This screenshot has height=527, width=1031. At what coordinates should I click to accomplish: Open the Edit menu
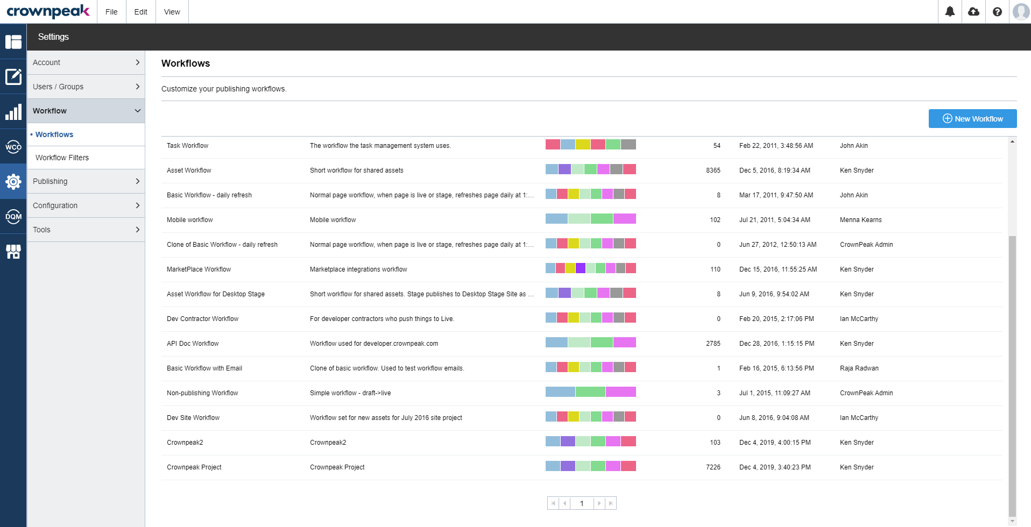[141, 12]
